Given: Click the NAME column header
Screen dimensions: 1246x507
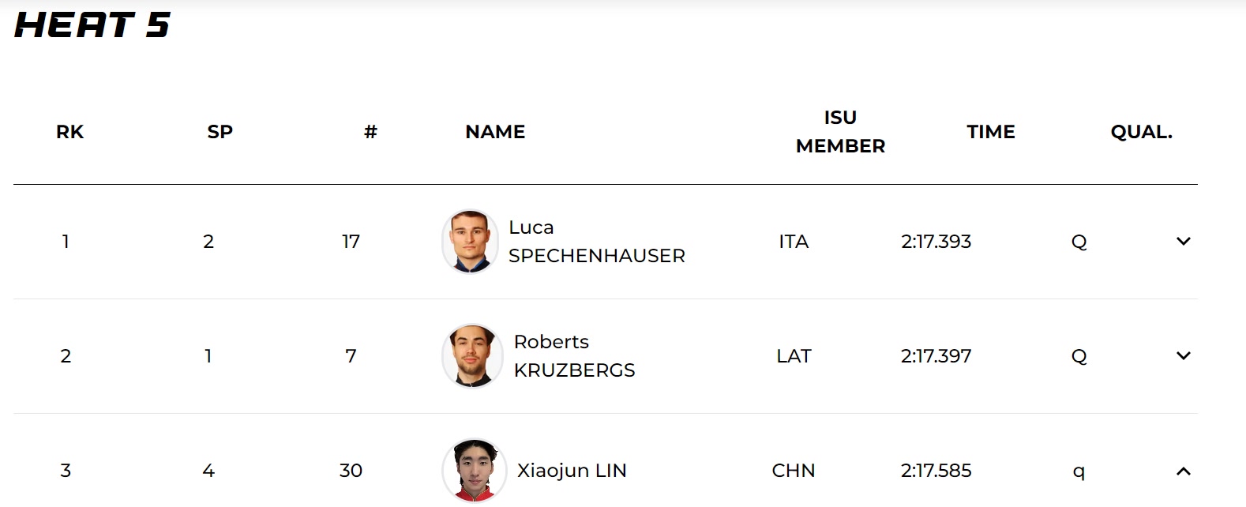Looking at the screenshot, I should (x=495, y=132).
